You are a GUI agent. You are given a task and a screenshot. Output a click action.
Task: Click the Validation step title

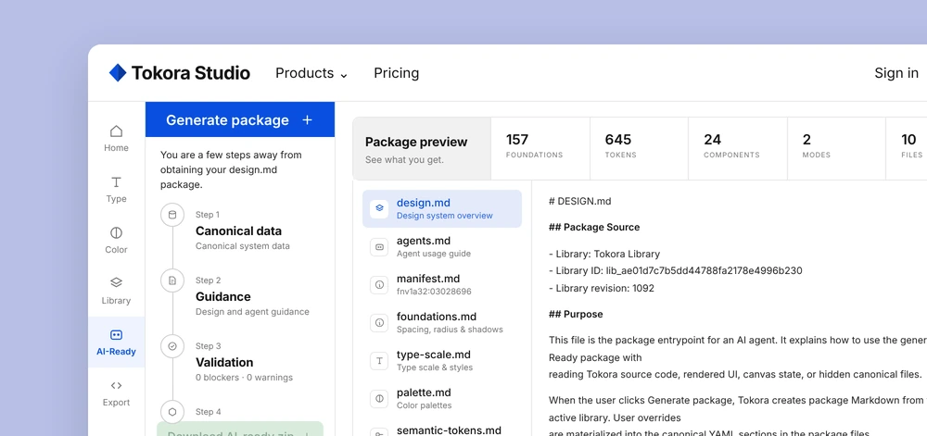click(224, 362)
